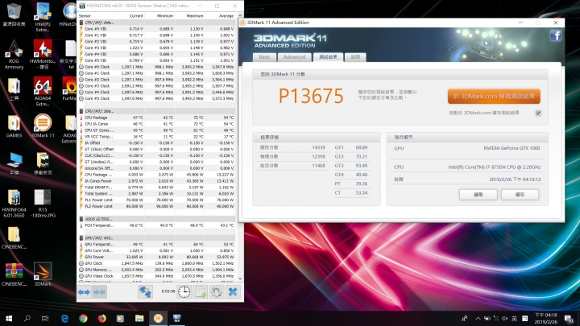Select CINEBENCH WinRAR archive on desktop

pos(14,274)
